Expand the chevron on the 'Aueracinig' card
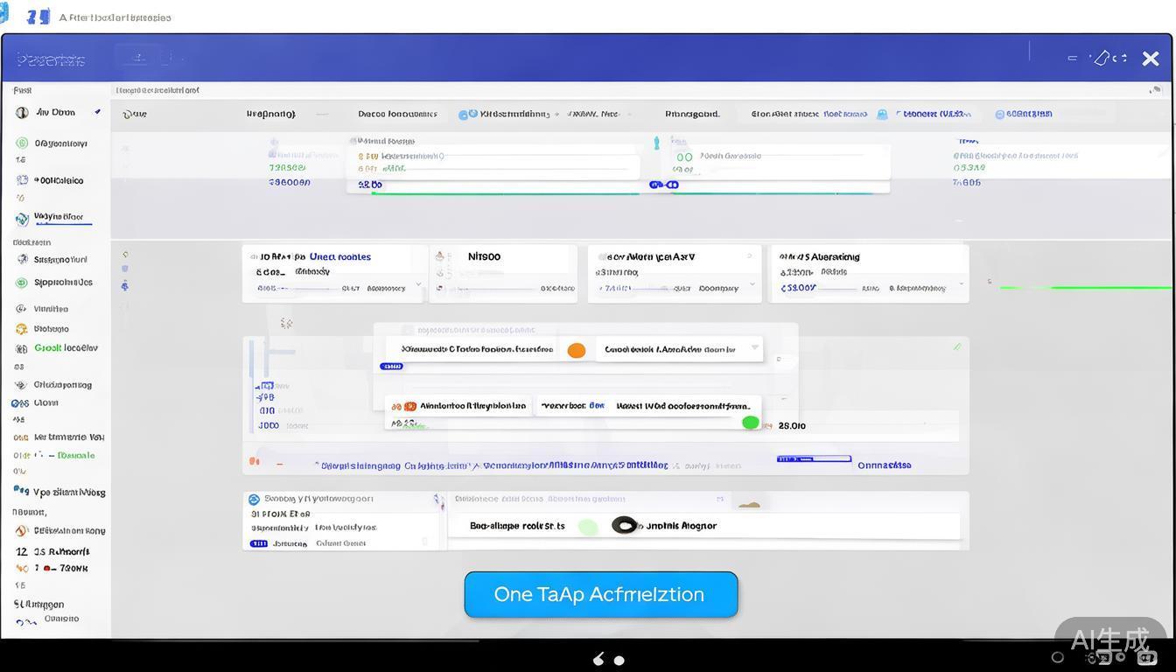This screenshot has width=1176, height=672. pos(961,284)
